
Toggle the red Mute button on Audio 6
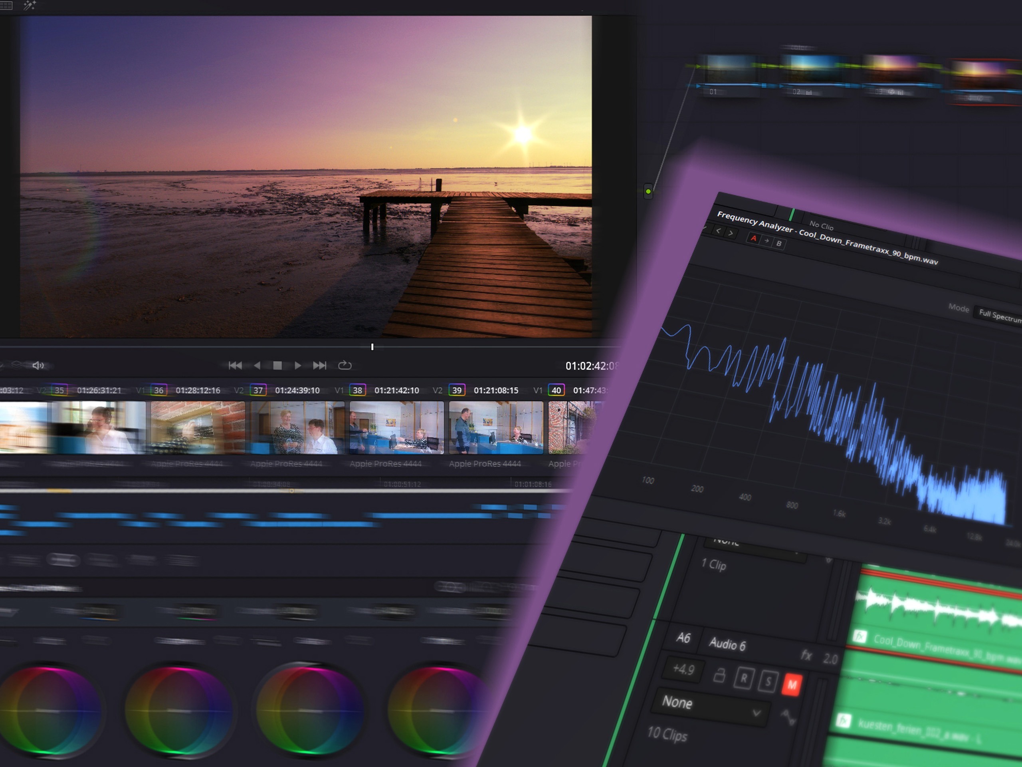tap(792, 685)
